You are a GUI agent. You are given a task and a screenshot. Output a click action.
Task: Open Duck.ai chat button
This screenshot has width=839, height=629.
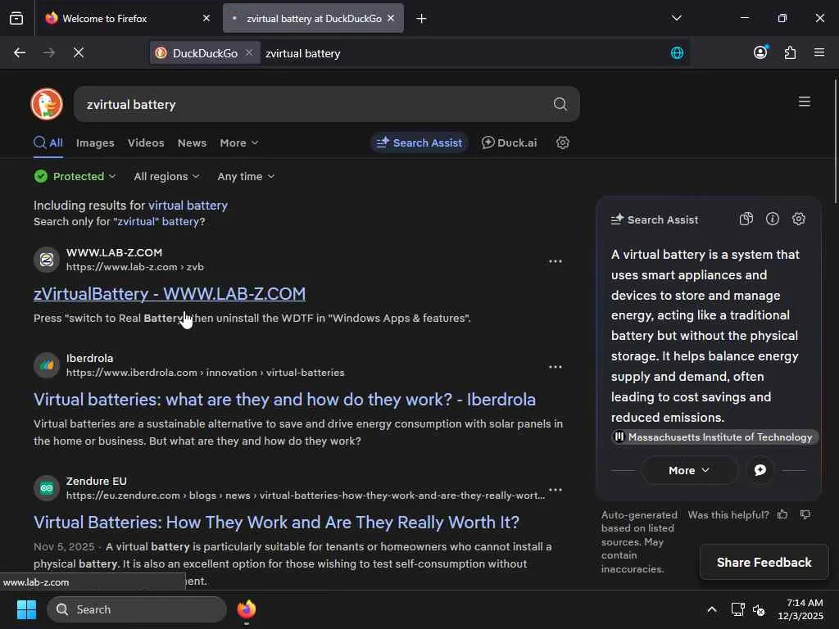tap(510, 143)
